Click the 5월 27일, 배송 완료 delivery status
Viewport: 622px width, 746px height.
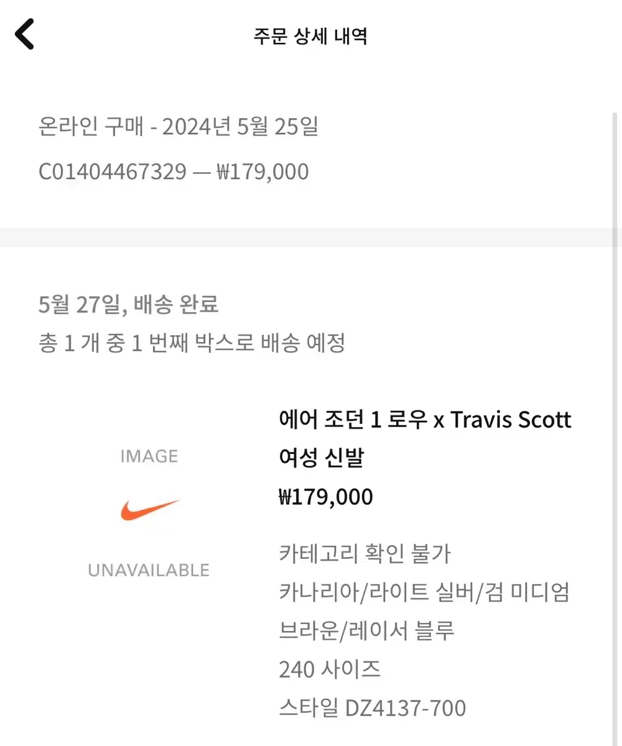click(128, 305)
